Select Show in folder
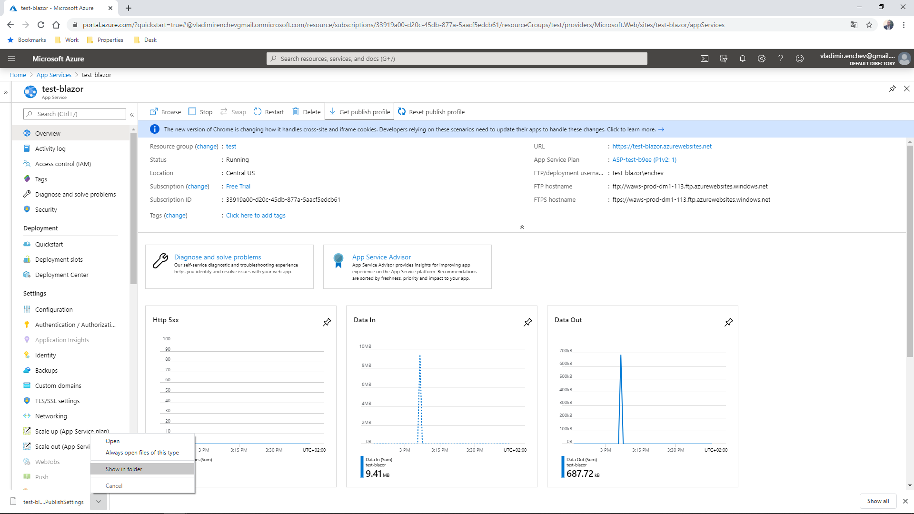The image size is (914, 514). coord(142,469)
